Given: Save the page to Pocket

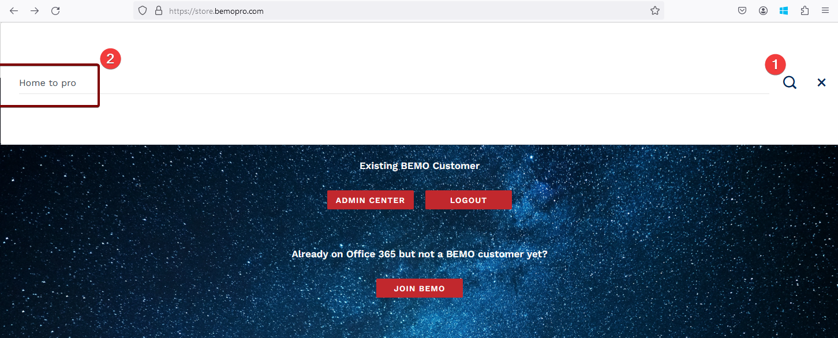Looking at the screenshot, I should (742, 11).
